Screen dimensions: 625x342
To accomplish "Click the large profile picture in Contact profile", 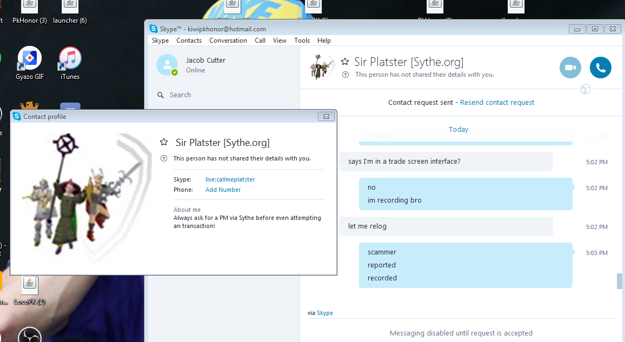I will (x=87, y=198).
